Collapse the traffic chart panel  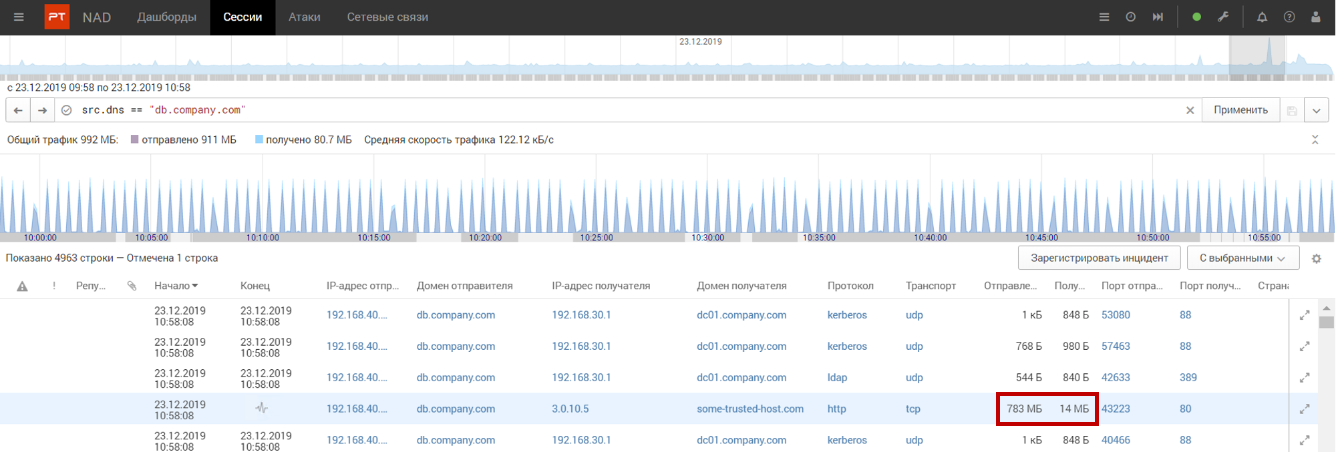(x=1315, y=140)
